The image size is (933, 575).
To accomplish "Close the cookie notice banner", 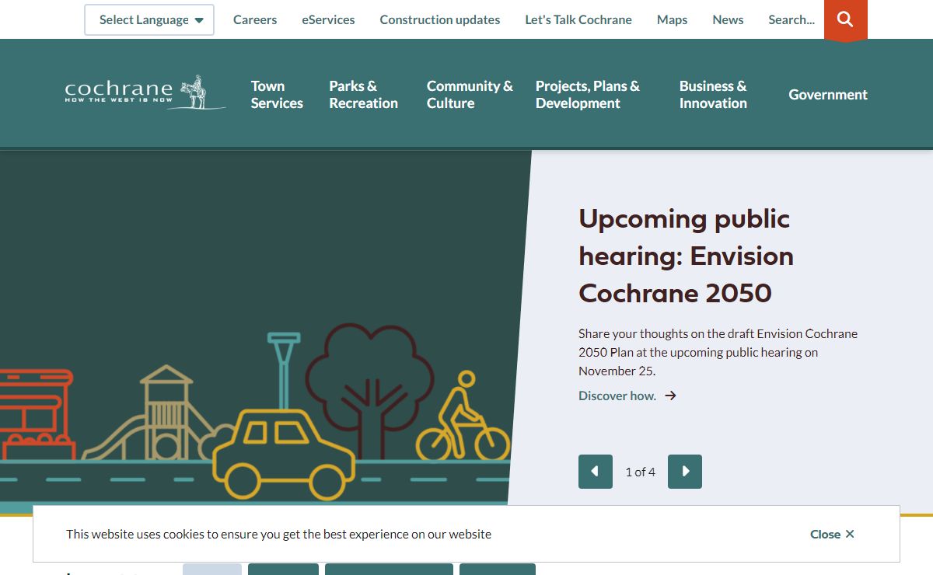I will (x=832, y=534).
